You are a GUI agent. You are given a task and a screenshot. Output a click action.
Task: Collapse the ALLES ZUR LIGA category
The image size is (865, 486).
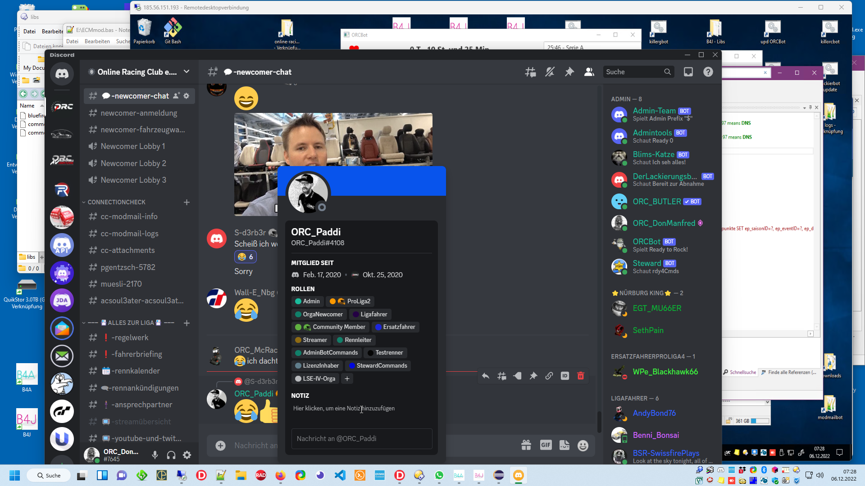(x=131, y=323)
